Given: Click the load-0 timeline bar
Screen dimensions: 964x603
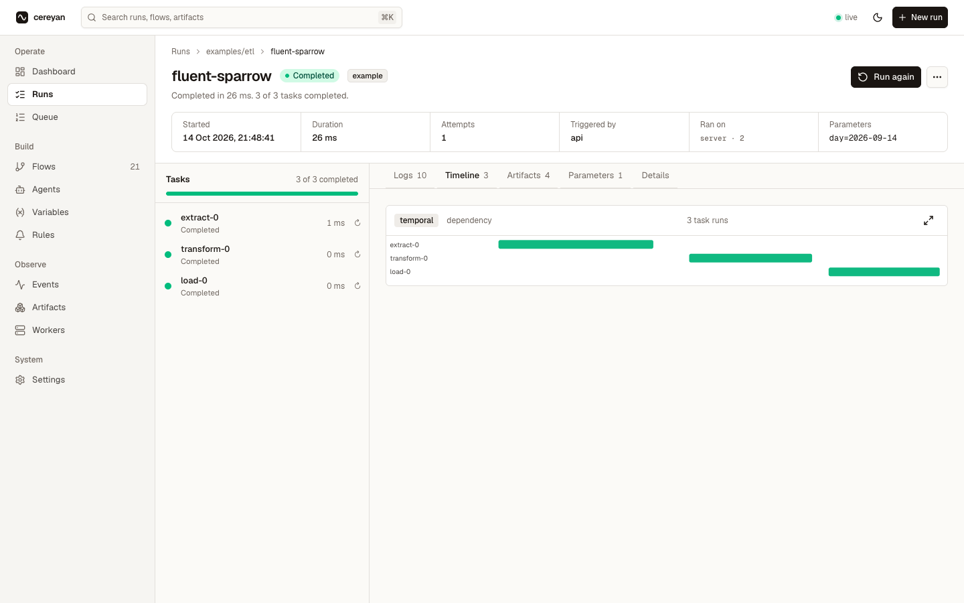Looking at the screenshot, I should point(884,271).
